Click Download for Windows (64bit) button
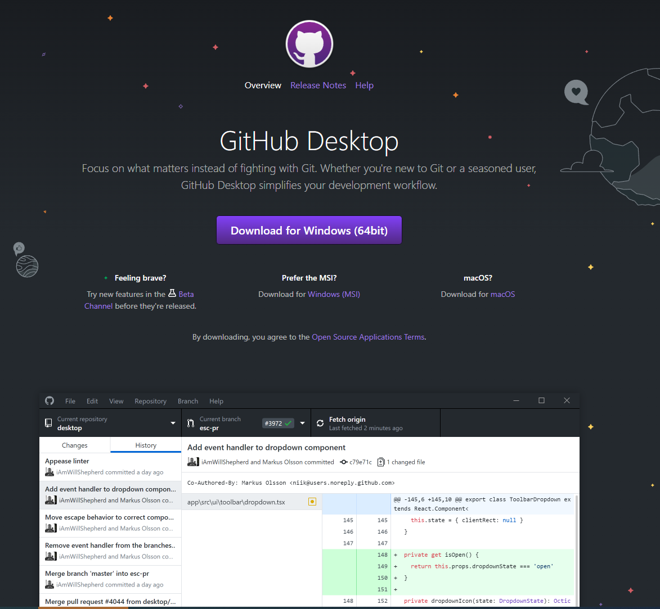 309,230
